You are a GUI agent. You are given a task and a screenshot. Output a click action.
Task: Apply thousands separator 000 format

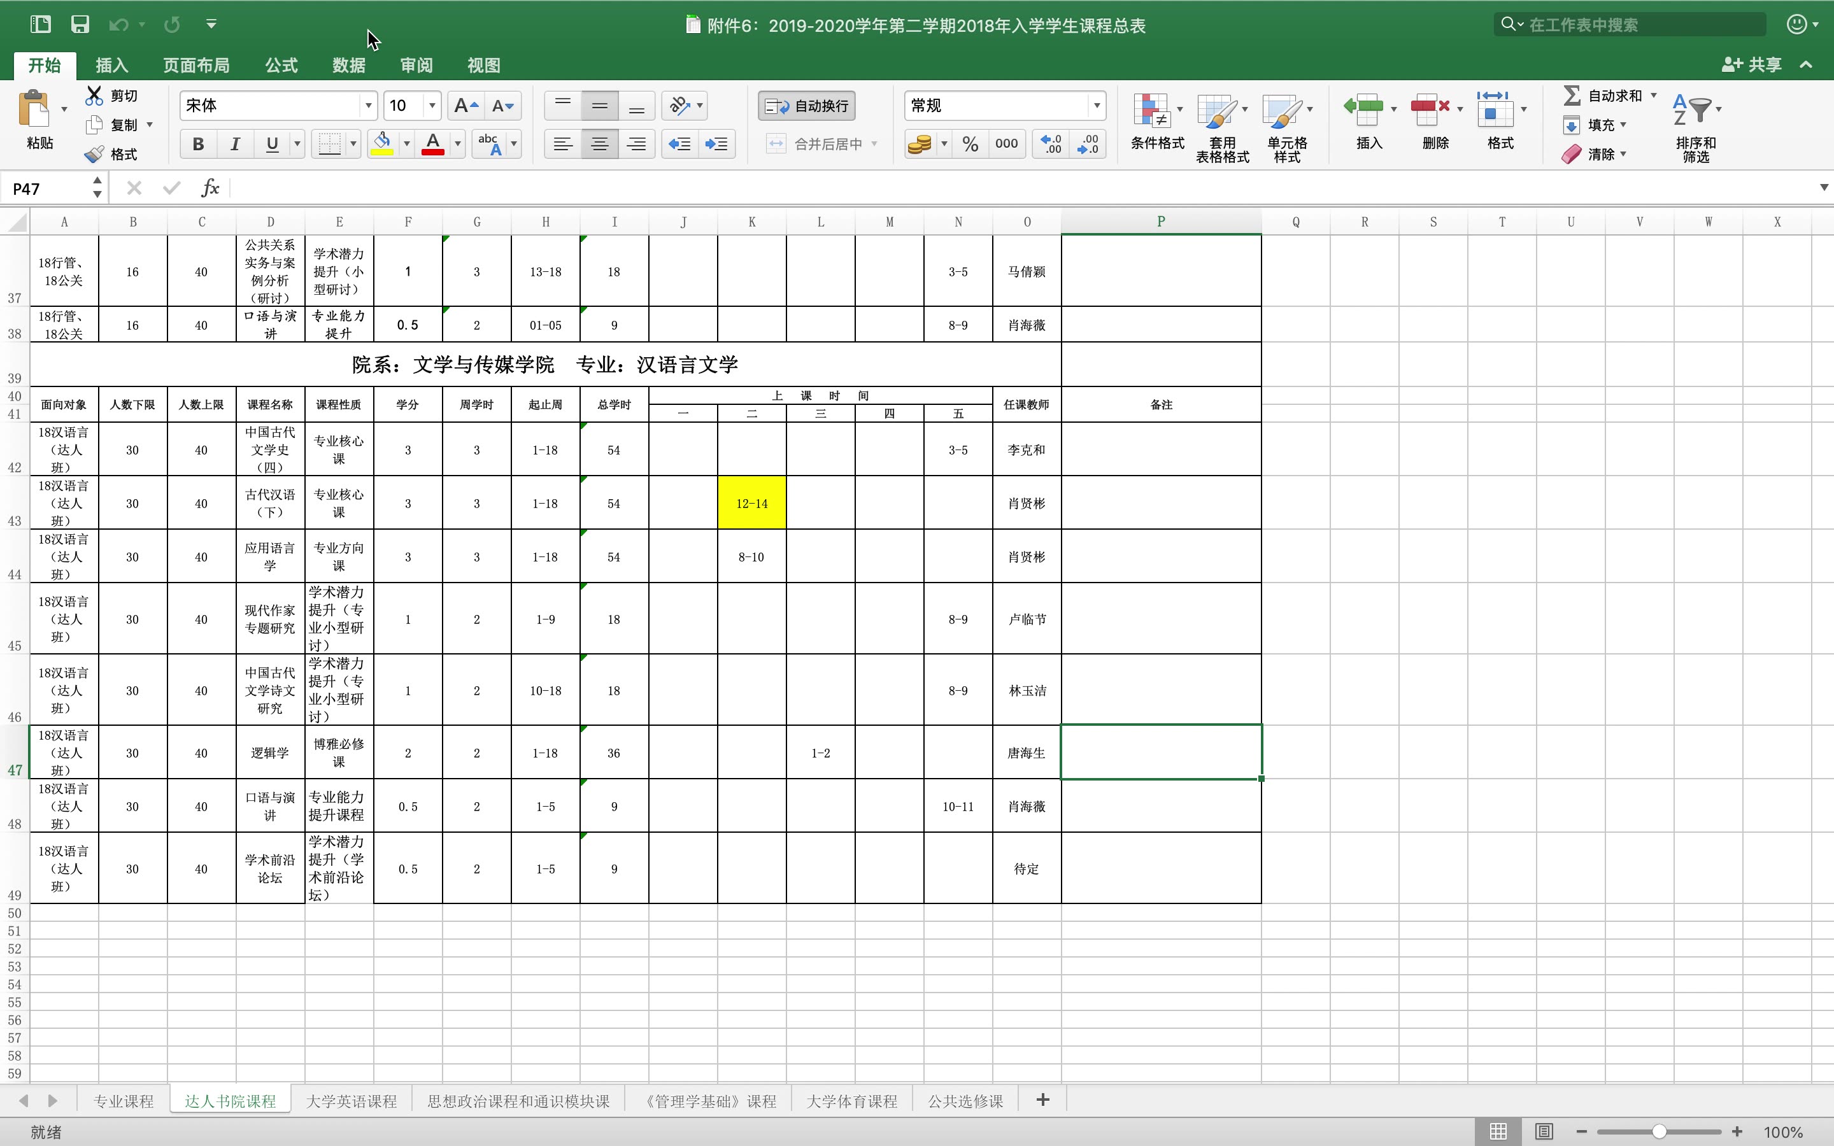pyautogui.click(x=1006, y=143)
